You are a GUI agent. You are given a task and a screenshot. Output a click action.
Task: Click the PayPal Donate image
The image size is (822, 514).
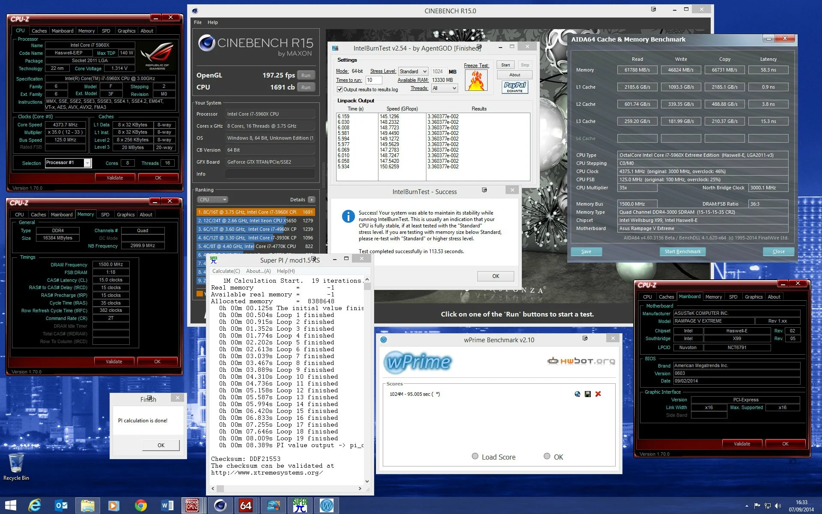point(515,87)
